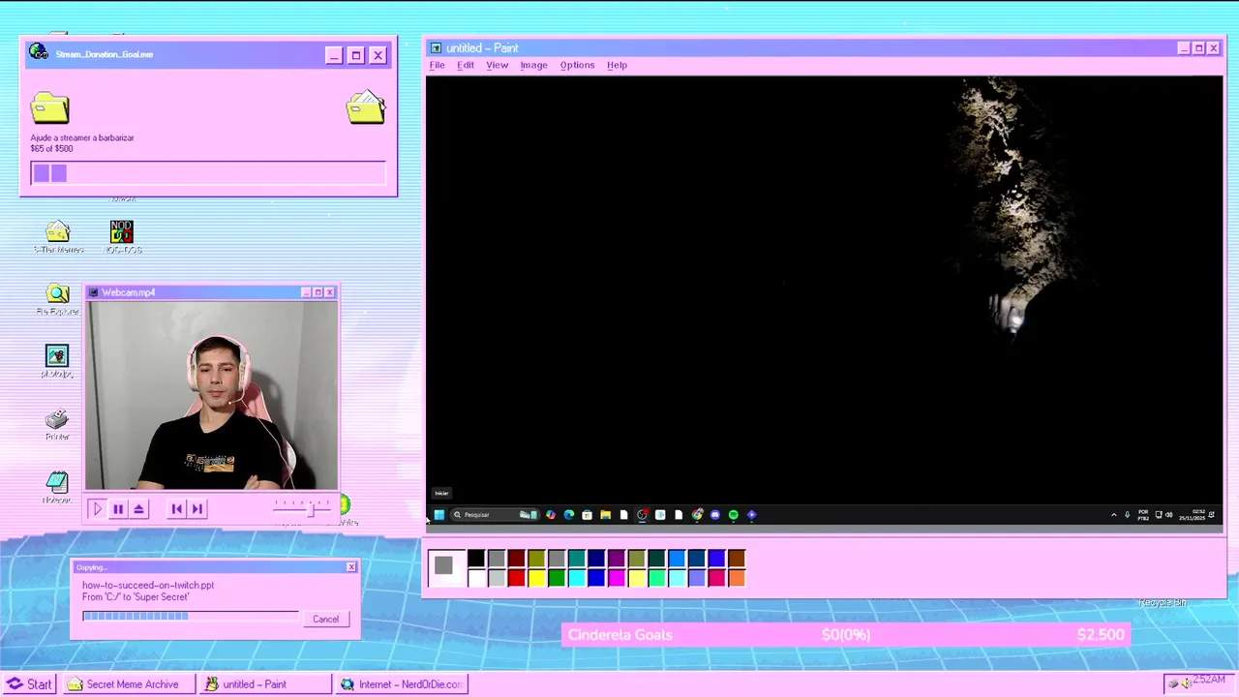Pause the Webcam.mp4 video

coord(118,508)
